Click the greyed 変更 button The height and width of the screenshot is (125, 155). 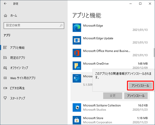click(113, 96)
